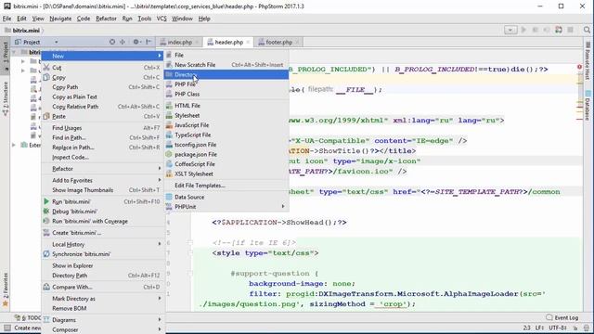Image resolution: width=594 pixels, height=334 pixels.
Task: Choose File from the New submenu
Action: point(226,55)
